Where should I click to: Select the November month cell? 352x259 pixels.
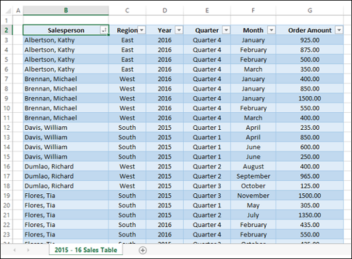click(253, 196)
